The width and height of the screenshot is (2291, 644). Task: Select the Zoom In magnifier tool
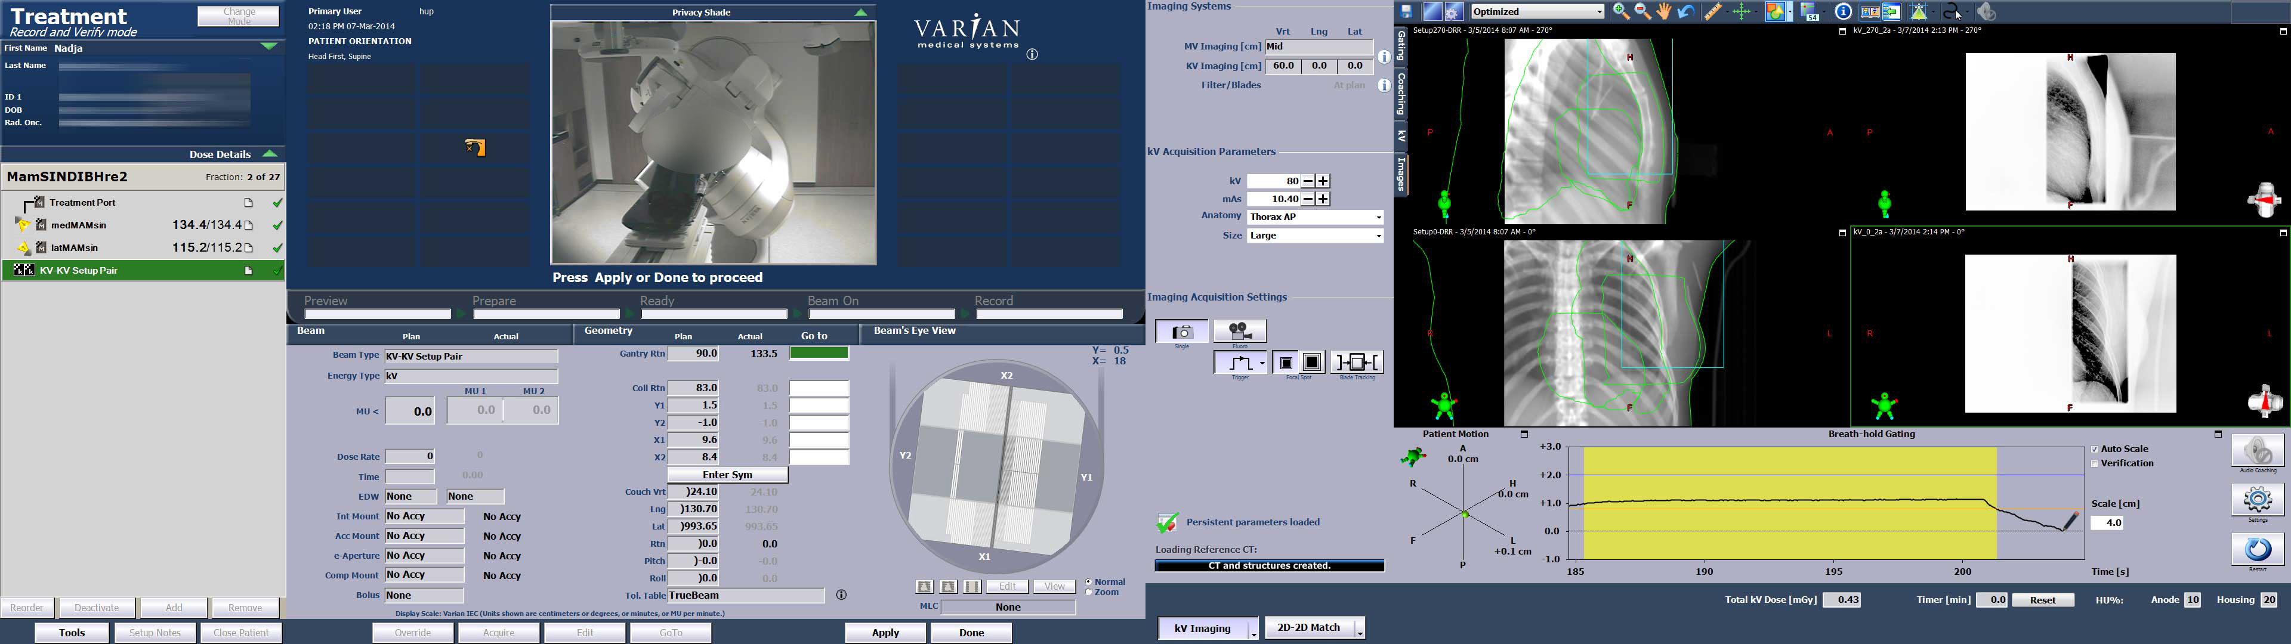coord(1620,11)
